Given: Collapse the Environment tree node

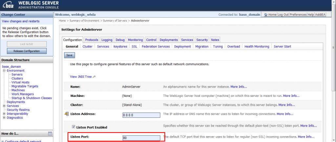Looking at the screenshot, I should pos(4,71).
